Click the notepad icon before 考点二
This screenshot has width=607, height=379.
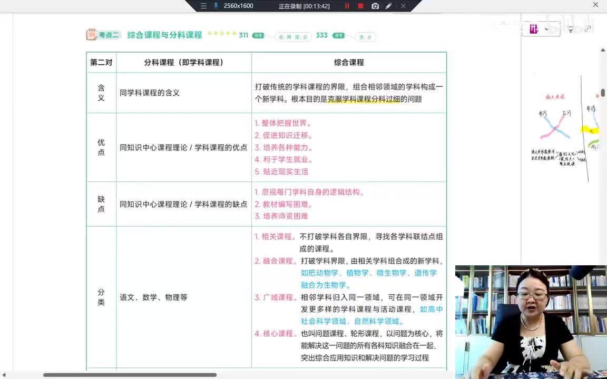(91, 34)
